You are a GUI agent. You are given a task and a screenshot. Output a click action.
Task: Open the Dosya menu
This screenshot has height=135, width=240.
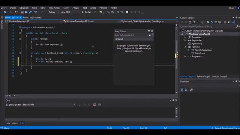pos(4,8)
